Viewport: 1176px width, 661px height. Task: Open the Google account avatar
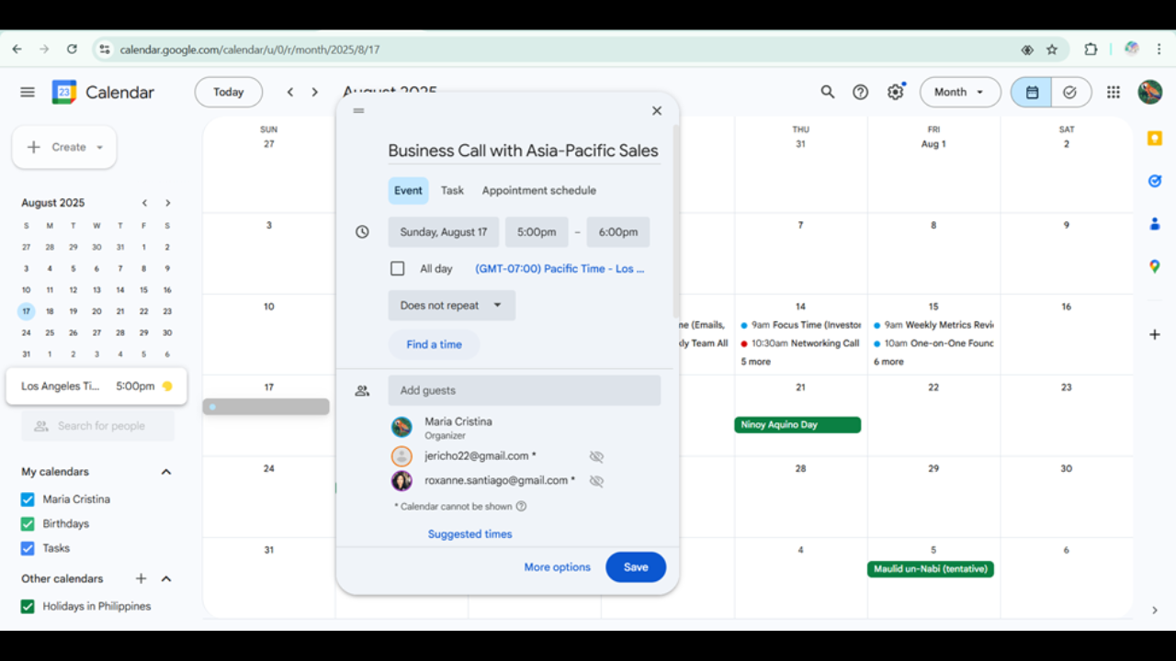(x=1150, y=92)
